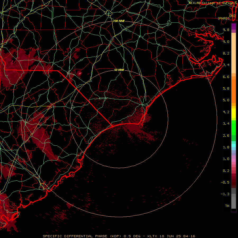238x238 pixels.
Task: Click the 2.6 scale value
Action: click(x=226, y=136)
